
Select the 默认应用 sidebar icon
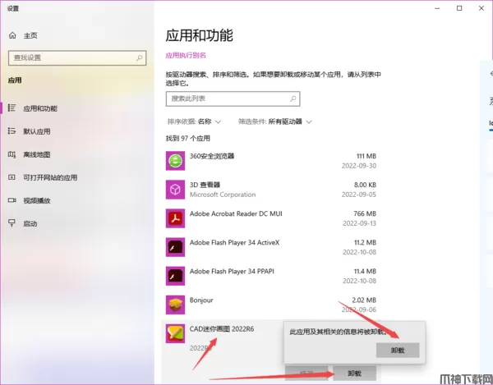[x=12, y=131]
